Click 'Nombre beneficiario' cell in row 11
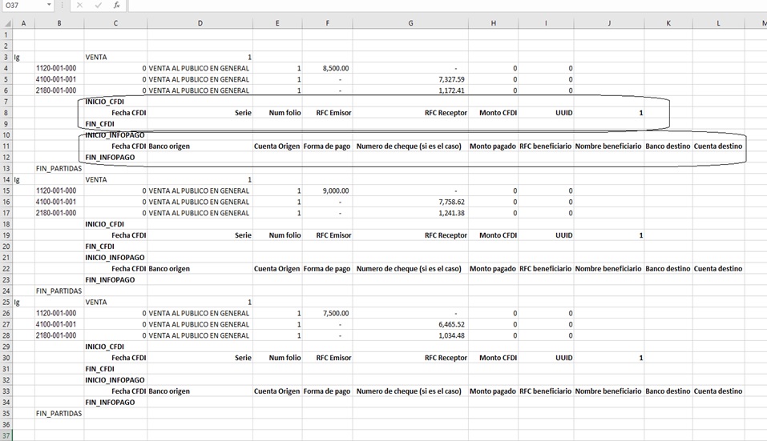Viewport: 767px width, 441px height. [608, 146]
